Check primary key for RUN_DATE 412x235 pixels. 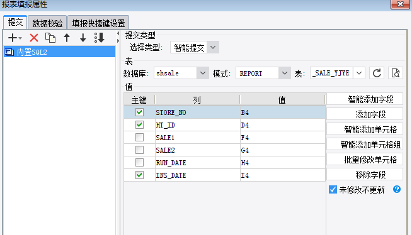coord(139,163)
